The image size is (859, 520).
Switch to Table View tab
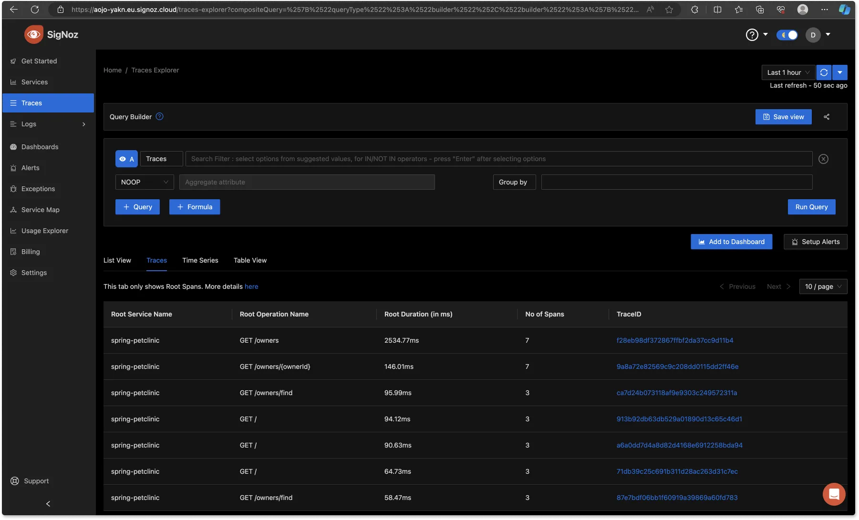pyautogui.click(x=250, y=260)
